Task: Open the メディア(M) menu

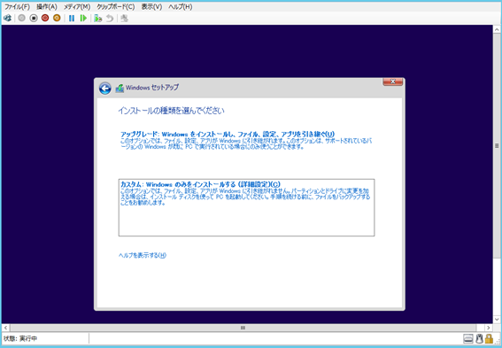Action: pos(77,7)
